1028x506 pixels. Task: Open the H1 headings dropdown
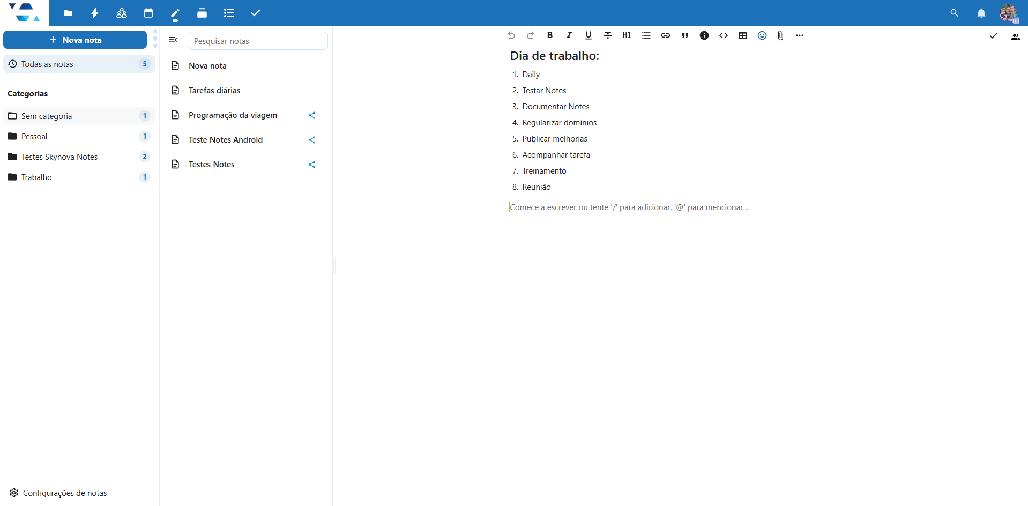point(627,35)
